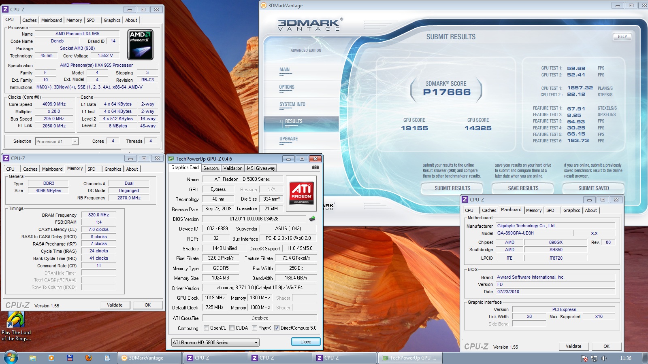This screenshot has height=364, width=648.
Task: Open the Caches tab in top CPU-Z window
Action: tap(29, 20)
